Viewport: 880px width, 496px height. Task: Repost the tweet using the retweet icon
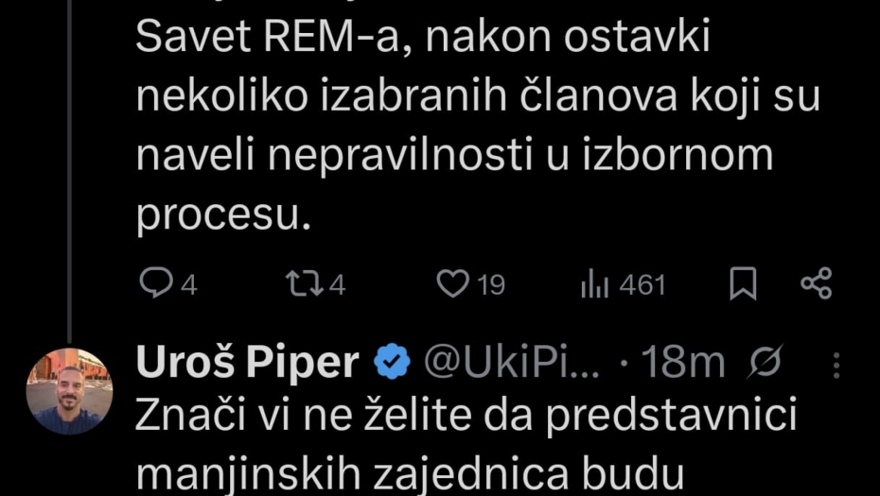pos(303,284)
